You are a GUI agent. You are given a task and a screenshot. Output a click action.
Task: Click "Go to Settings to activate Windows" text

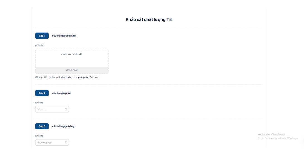[x=278, y=138]
